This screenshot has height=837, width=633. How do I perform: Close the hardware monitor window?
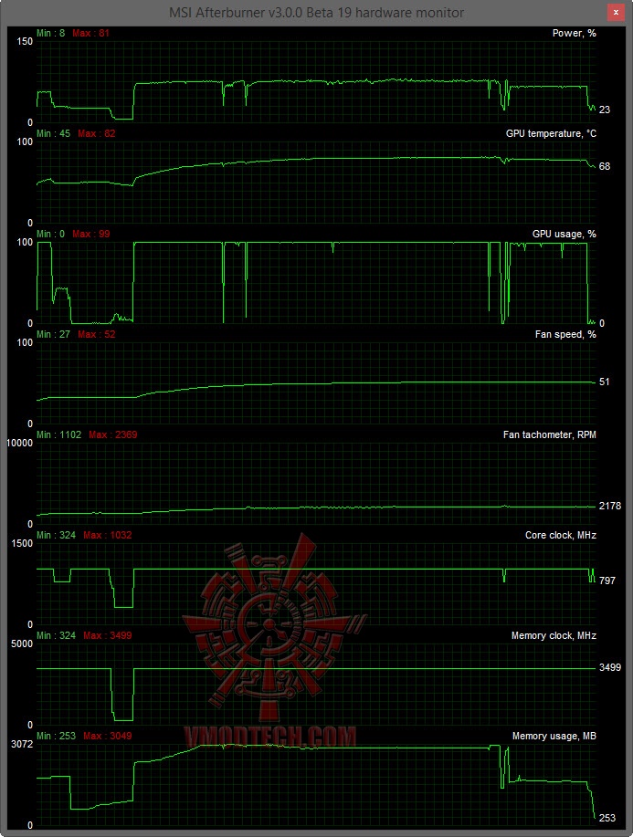pos(616,12)
